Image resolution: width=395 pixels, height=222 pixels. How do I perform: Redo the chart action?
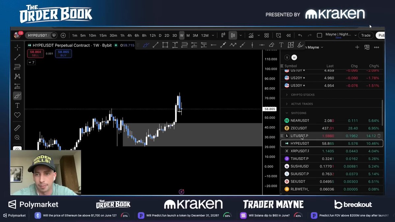(309, 35)
